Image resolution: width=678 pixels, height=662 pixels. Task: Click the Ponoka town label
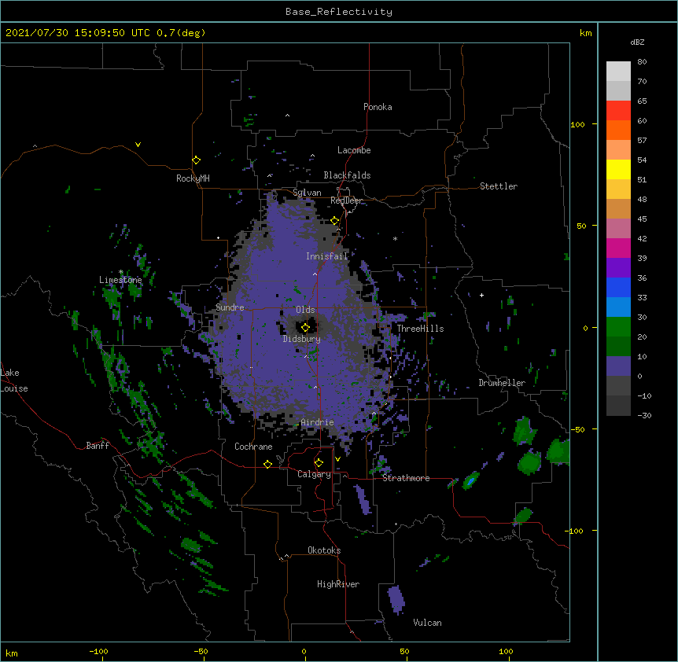point(378,107)
